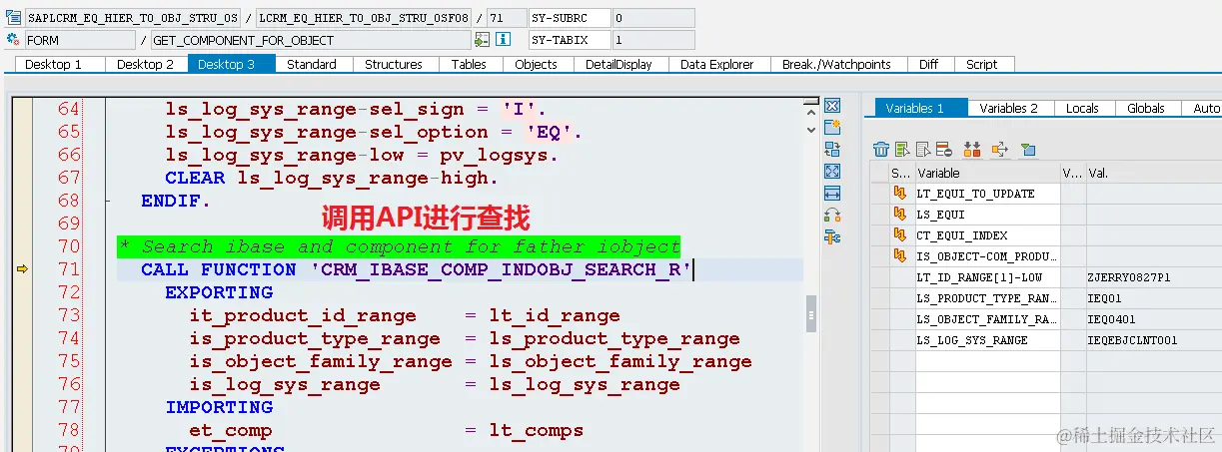Click the new tool icon beside the code

tap(831, 127)
